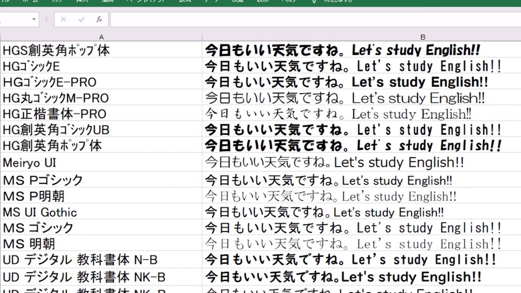Select cell containing HGゴシックE-PRO

[x=101, y=81]
